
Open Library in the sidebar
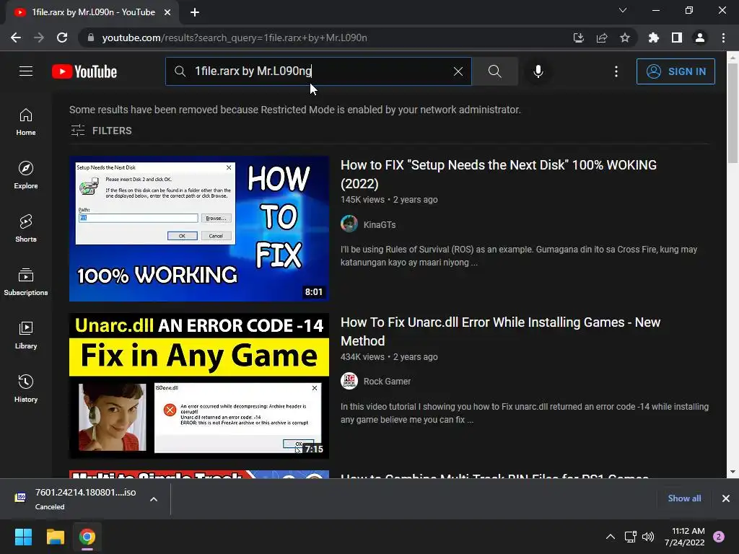click(x=26, y=335)
